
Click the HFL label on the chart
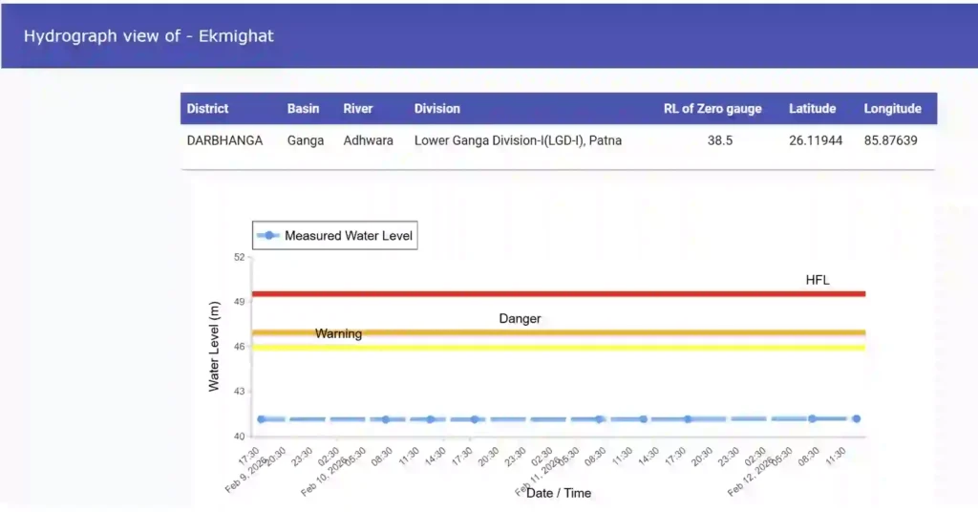pos(818,279)
